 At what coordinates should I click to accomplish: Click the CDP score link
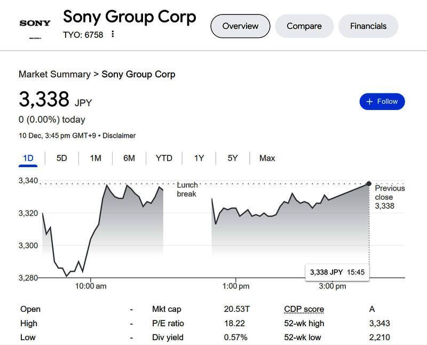point(304,309)
